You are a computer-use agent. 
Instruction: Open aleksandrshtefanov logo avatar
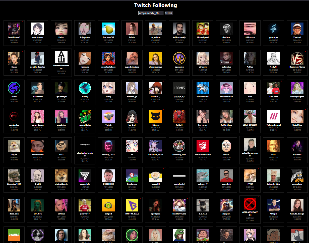(x=61, y=57)
